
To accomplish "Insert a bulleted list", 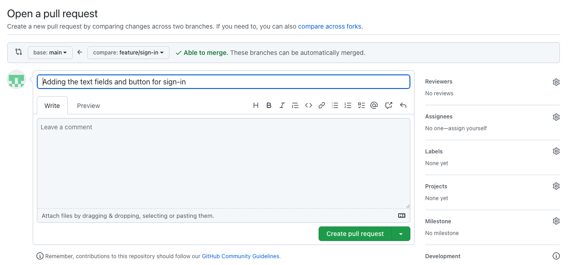I will click(x=335, y=105).
